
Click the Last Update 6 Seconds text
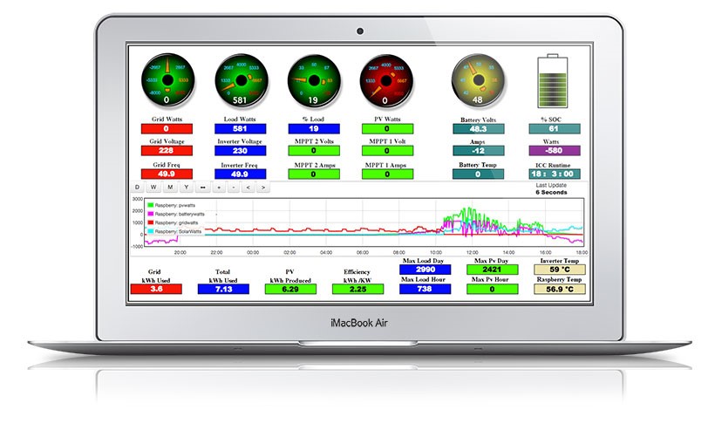tap(551, 189)
